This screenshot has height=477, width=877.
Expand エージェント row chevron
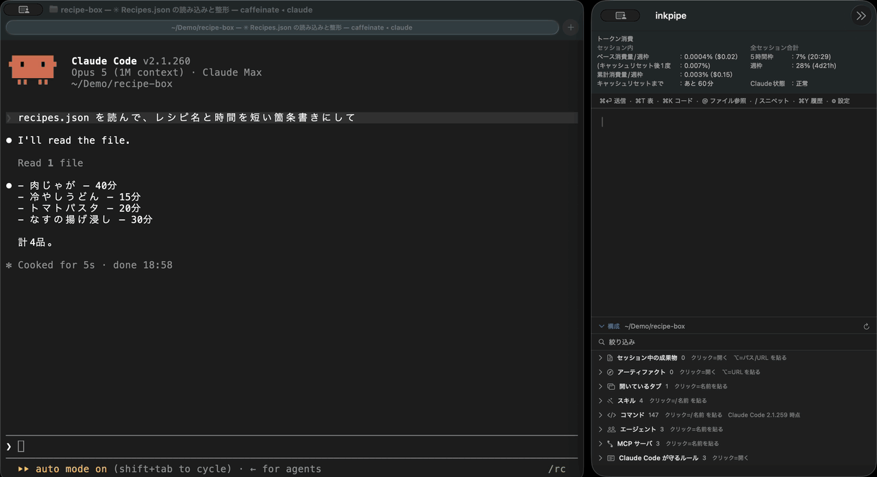click(x=601, y=430)
